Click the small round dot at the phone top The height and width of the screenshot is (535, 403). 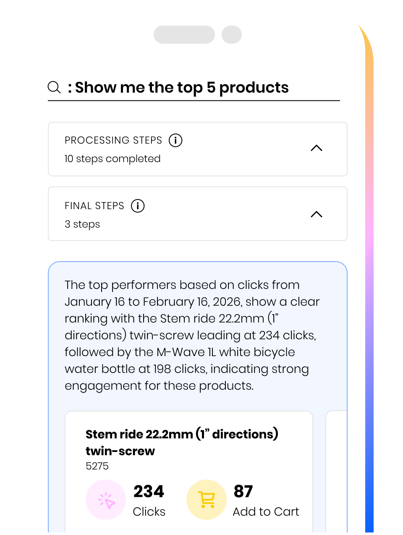click(232, 35)
